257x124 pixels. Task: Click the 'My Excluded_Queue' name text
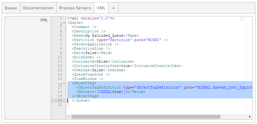point(104,35)
